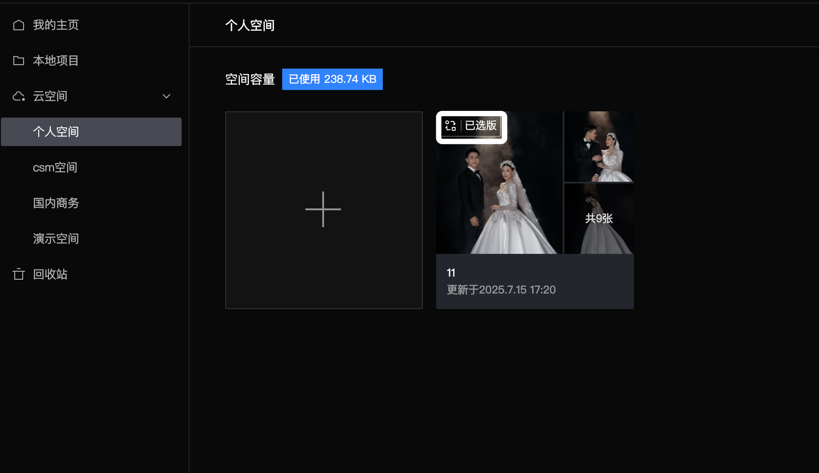
Task: Open the 本地项目 text label
Action: point(56,61)
